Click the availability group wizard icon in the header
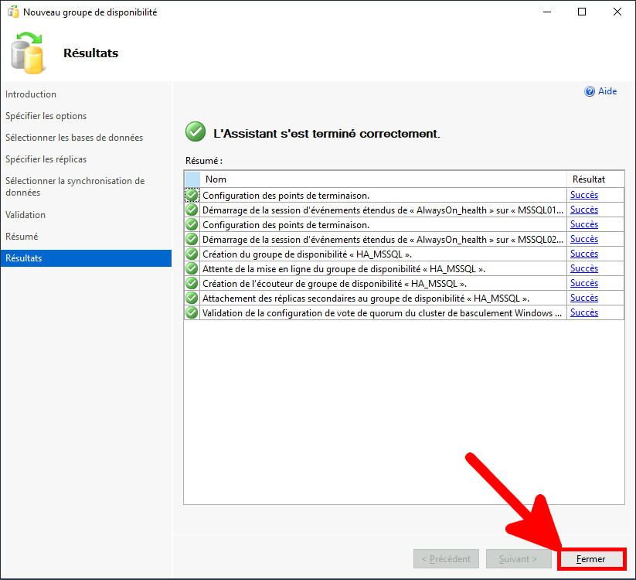 tap(29, 53)
